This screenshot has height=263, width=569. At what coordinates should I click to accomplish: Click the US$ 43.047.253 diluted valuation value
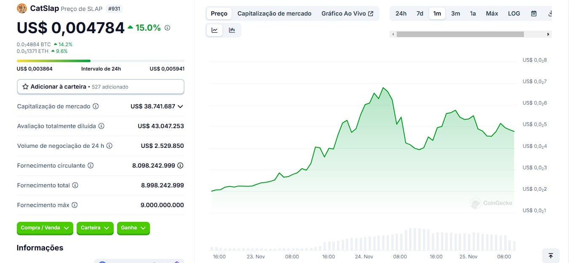pyautogui.click(x=161, y=126)
